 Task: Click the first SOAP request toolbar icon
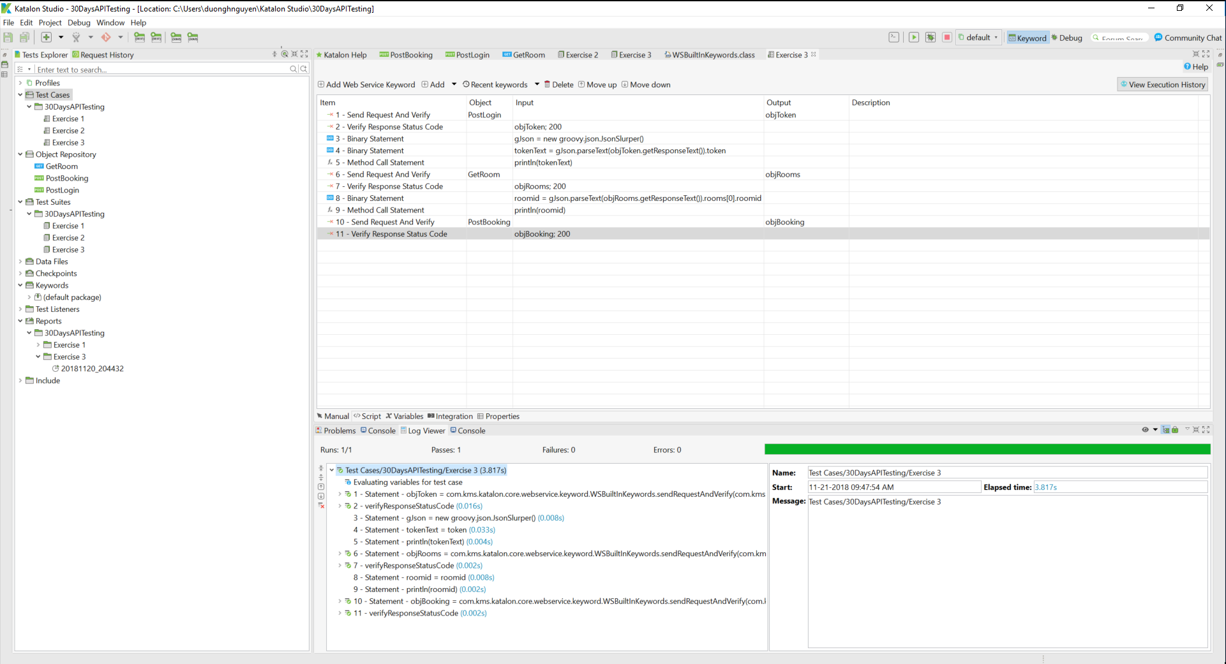(x=176, y=38)
